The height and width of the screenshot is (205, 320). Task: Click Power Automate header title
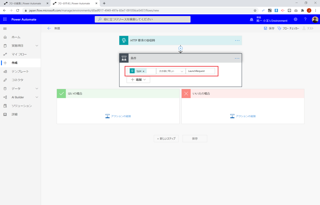coord(24,19)
